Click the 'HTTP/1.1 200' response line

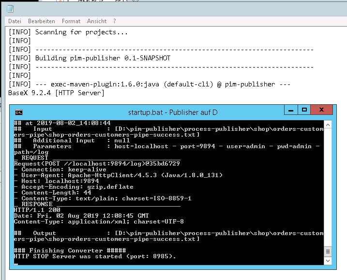(37, 210)
